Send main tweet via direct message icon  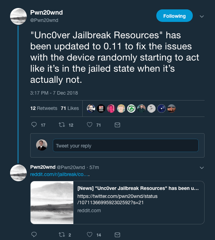click(x=117, y=125)
